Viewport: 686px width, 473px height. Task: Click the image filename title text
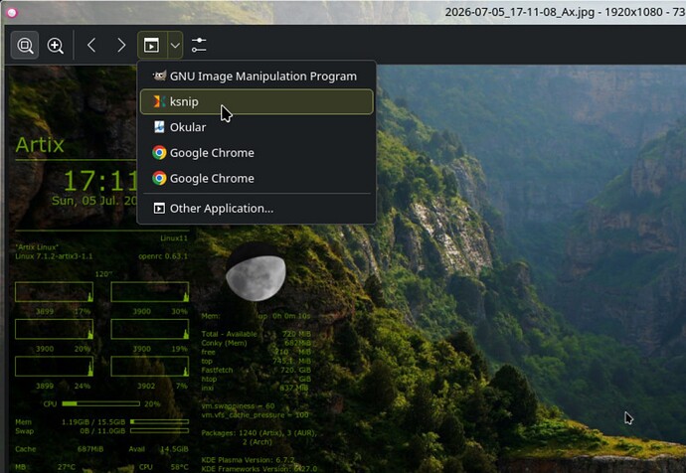click(x=519, y=12)
